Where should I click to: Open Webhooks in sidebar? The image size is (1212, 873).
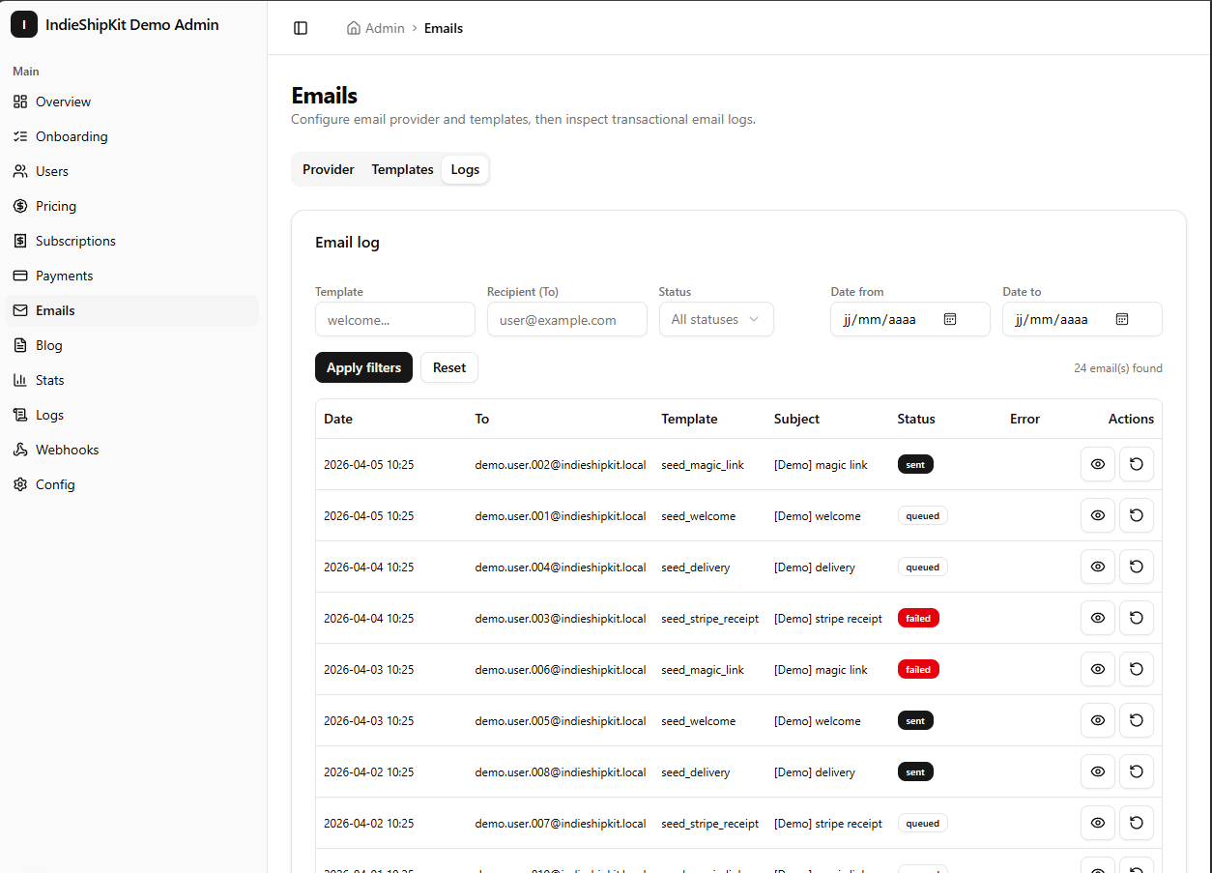130,450
